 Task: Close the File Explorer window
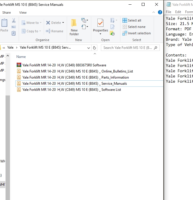pyautogui.click(x=157, y=4)
